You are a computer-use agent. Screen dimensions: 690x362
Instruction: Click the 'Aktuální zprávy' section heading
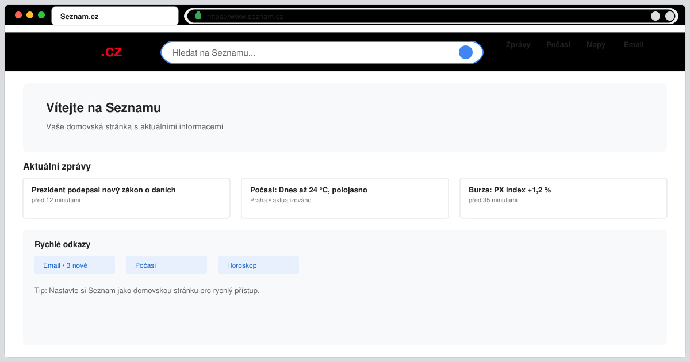click(57, 167)
